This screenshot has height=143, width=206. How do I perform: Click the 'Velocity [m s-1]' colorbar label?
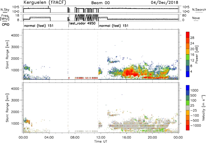pyautogui.click(x=203, y=108)
